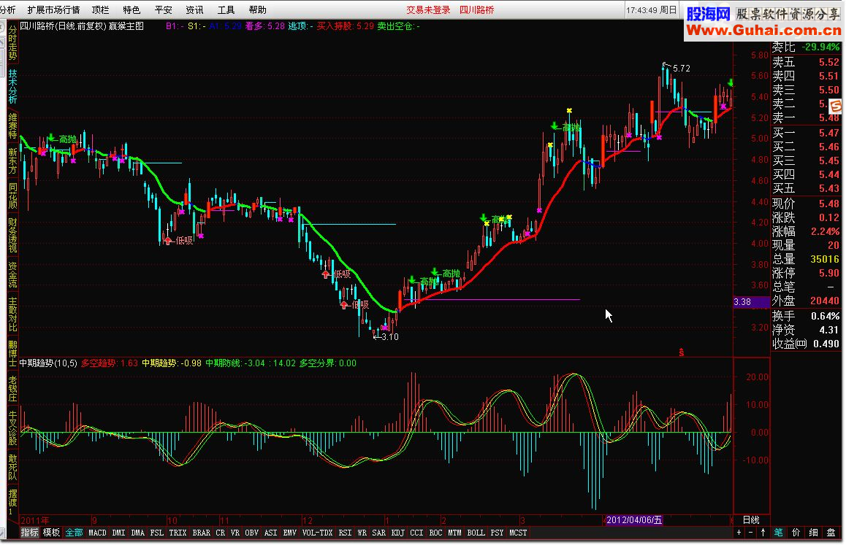Viewport: 846px width, 545px height.
Task: Open the 平安 menu
Action: pyautogui.click(x=164, y=9)
